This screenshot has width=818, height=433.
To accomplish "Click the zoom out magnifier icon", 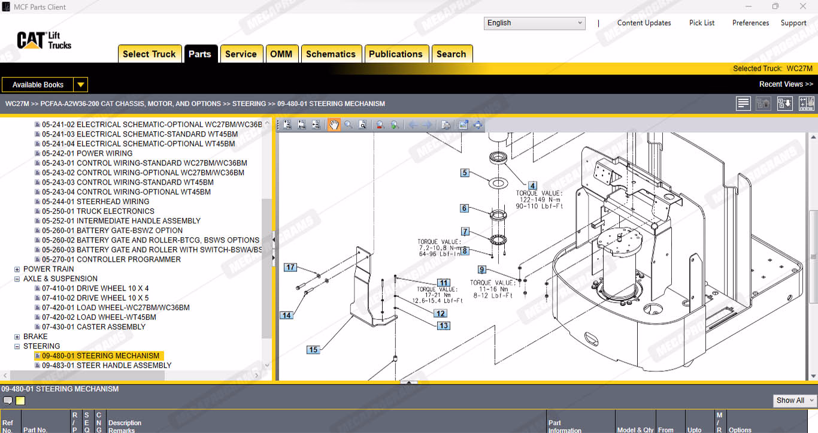I will 379,125.
